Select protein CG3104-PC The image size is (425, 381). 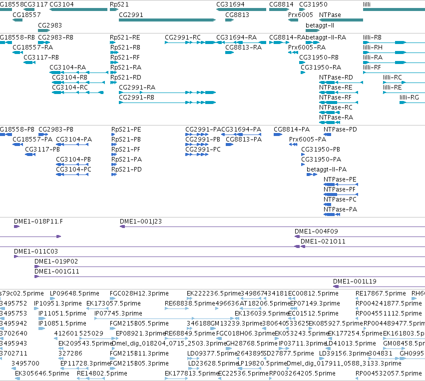(73, 169)
